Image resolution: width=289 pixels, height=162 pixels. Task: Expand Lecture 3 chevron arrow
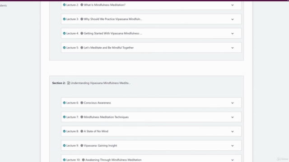click(x=233, y=19)
